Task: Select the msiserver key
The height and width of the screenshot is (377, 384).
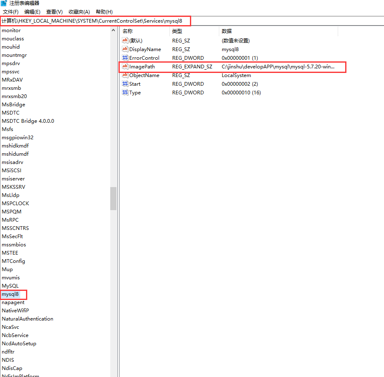Action: click(x=13, y=178)
